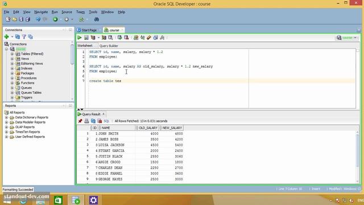
Task: Click the NAME column header
Action: 117,128
